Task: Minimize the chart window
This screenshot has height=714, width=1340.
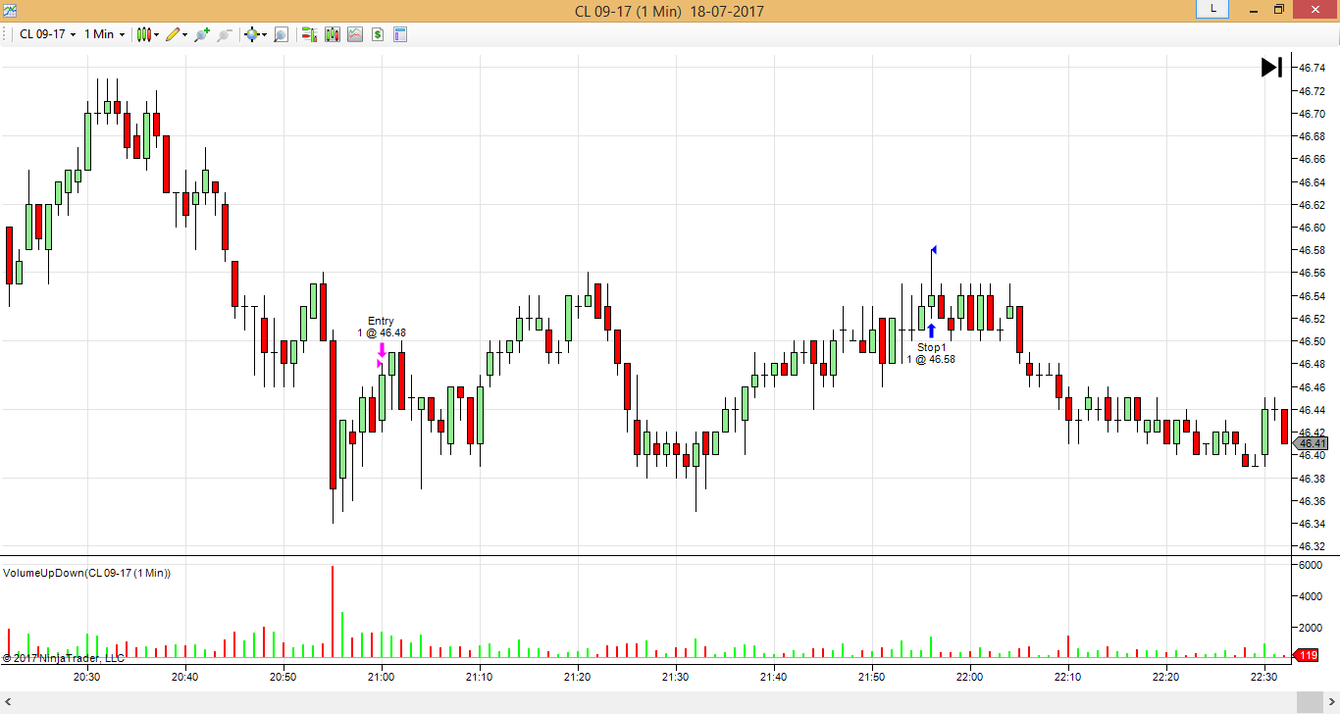Action: (1252, 10)
